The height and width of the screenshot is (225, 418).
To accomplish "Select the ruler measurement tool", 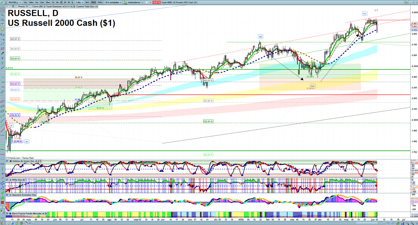I will [x=2, y=92].
